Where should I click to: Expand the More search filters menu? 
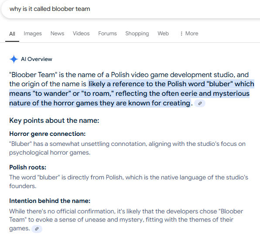(x=189, y=34)
